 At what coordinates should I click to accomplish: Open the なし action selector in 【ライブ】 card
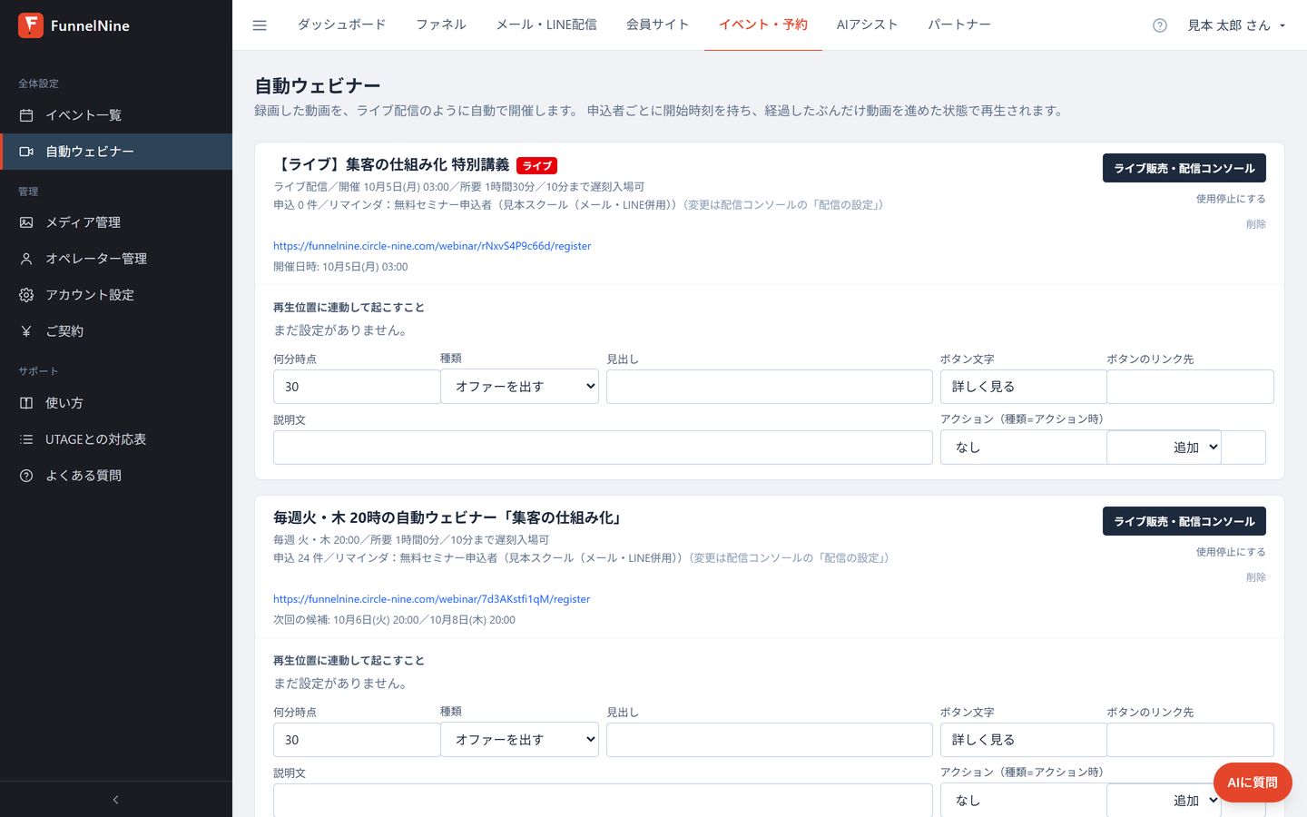(1024, 448)
